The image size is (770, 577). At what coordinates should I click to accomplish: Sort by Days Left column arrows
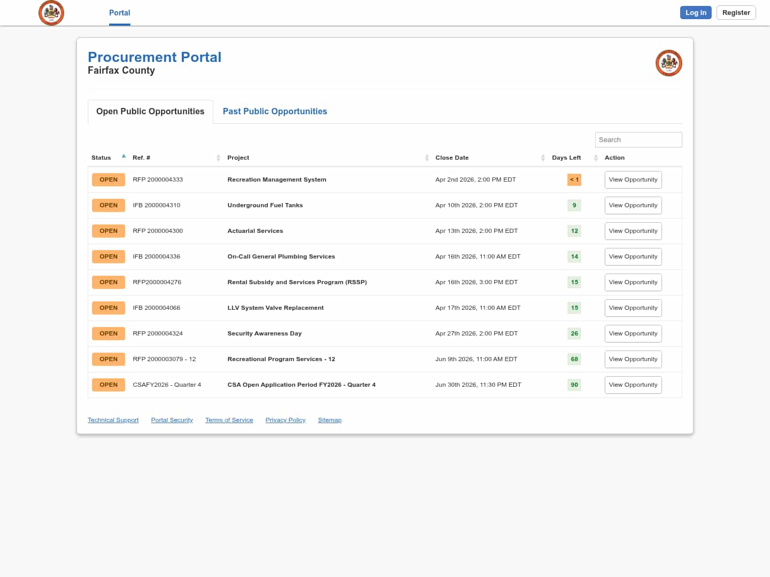[x=596, y=158]
